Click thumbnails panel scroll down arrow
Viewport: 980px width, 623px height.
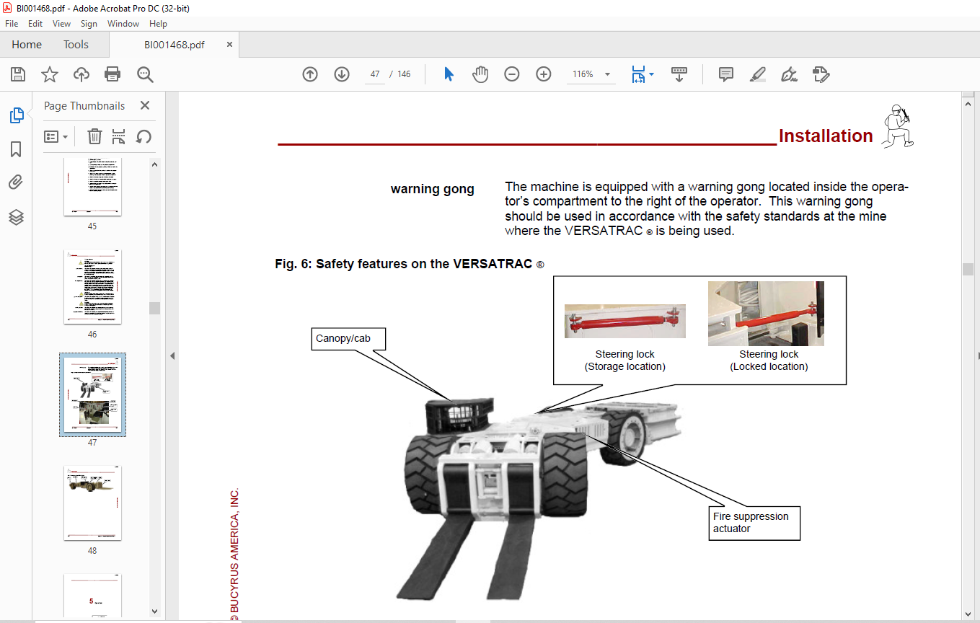pyautogui.click(x=154, y=611)
